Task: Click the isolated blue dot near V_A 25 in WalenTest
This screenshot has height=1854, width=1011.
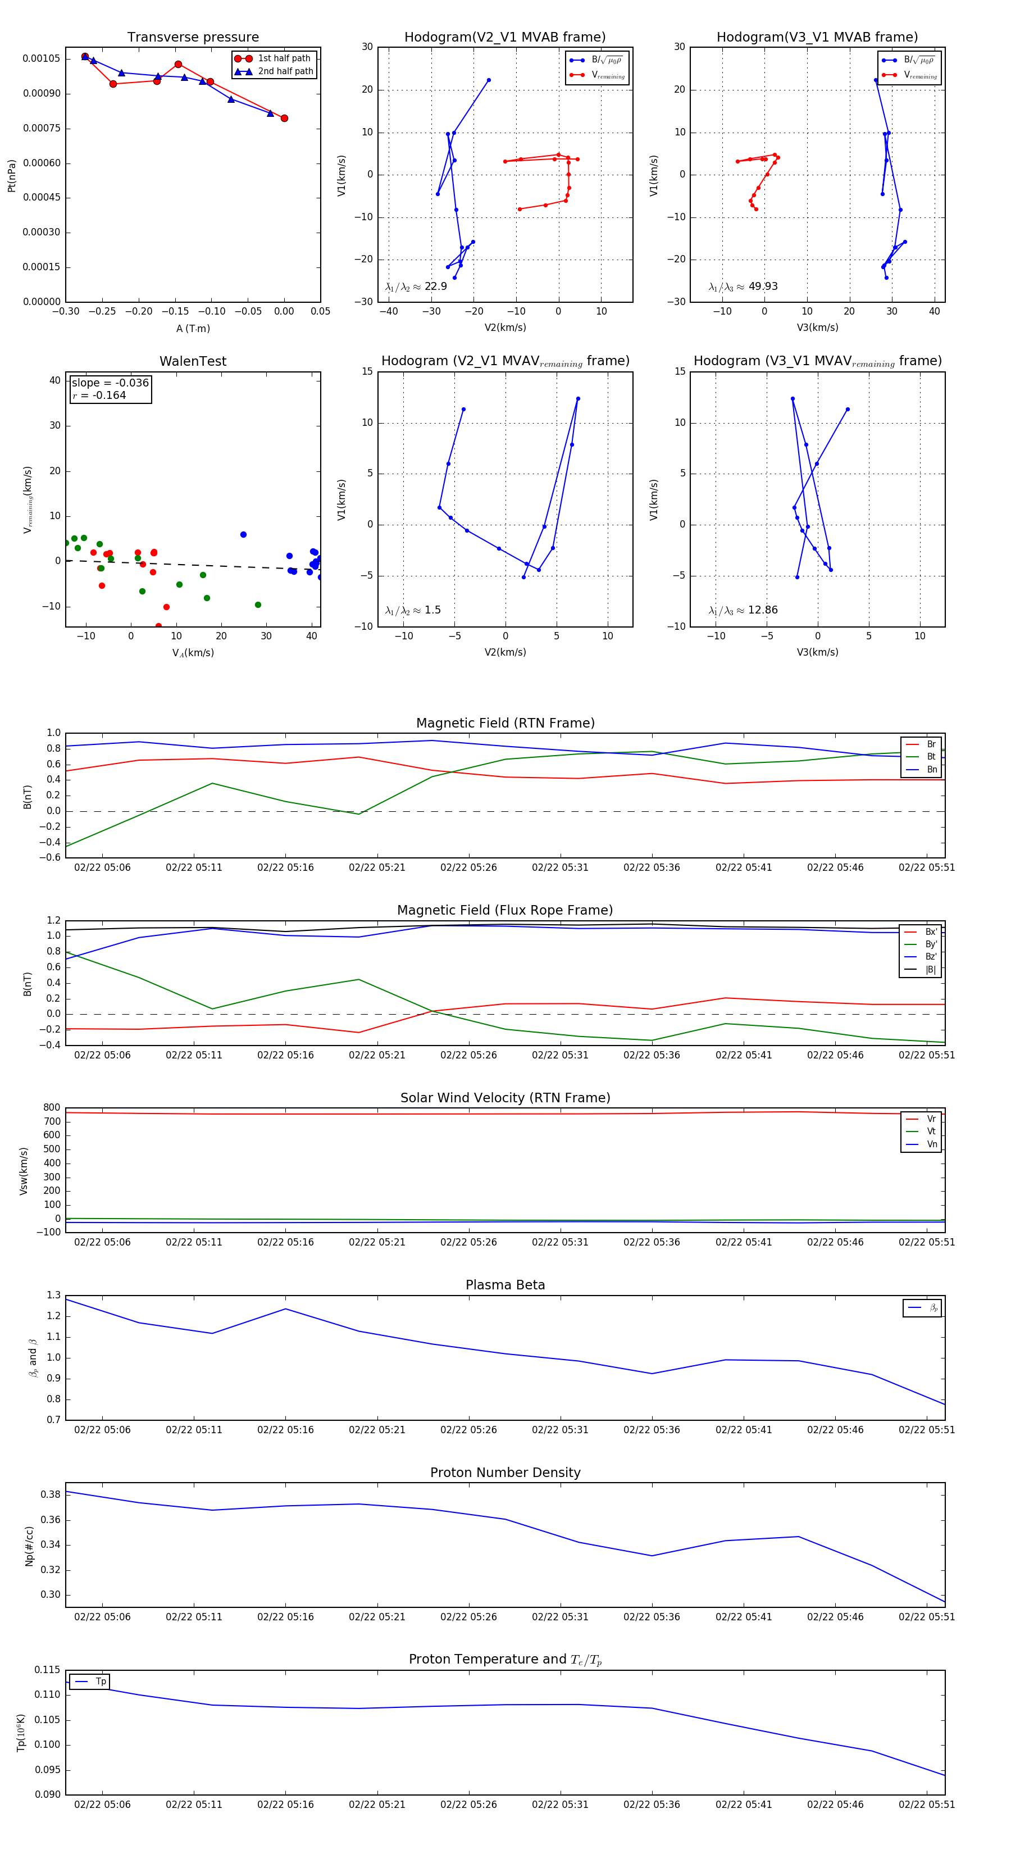Action: [243, 535]
